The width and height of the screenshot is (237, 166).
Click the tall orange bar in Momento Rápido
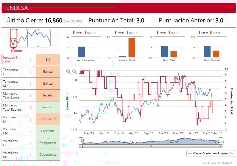pyautogui.click(x=132, y=47)
